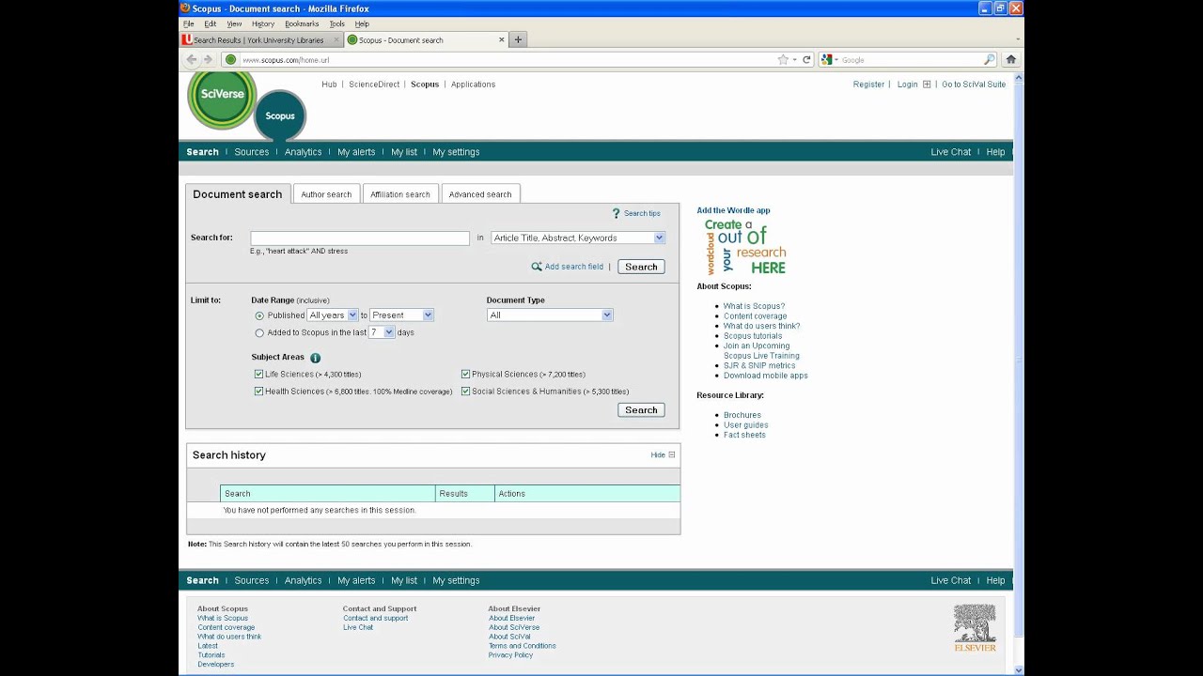Open the tab list dropdown arrow
This screenshot has height=676, width=1203.
tap(1018, 39)
